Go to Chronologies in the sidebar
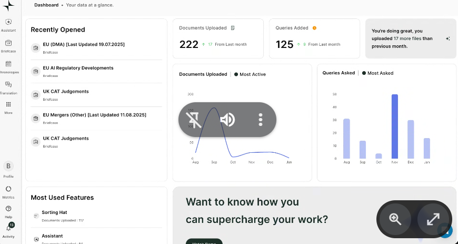This screenshot has height=244, width=458. coord(8,64)
